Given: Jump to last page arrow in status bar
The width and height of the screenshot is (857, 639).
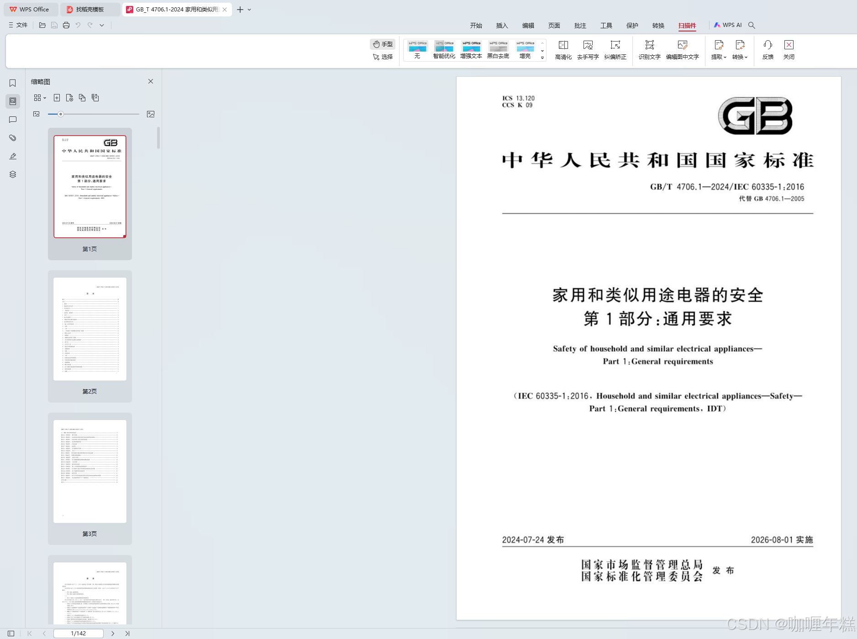Looking at the screenshot, I should click(x=127, y=634).
